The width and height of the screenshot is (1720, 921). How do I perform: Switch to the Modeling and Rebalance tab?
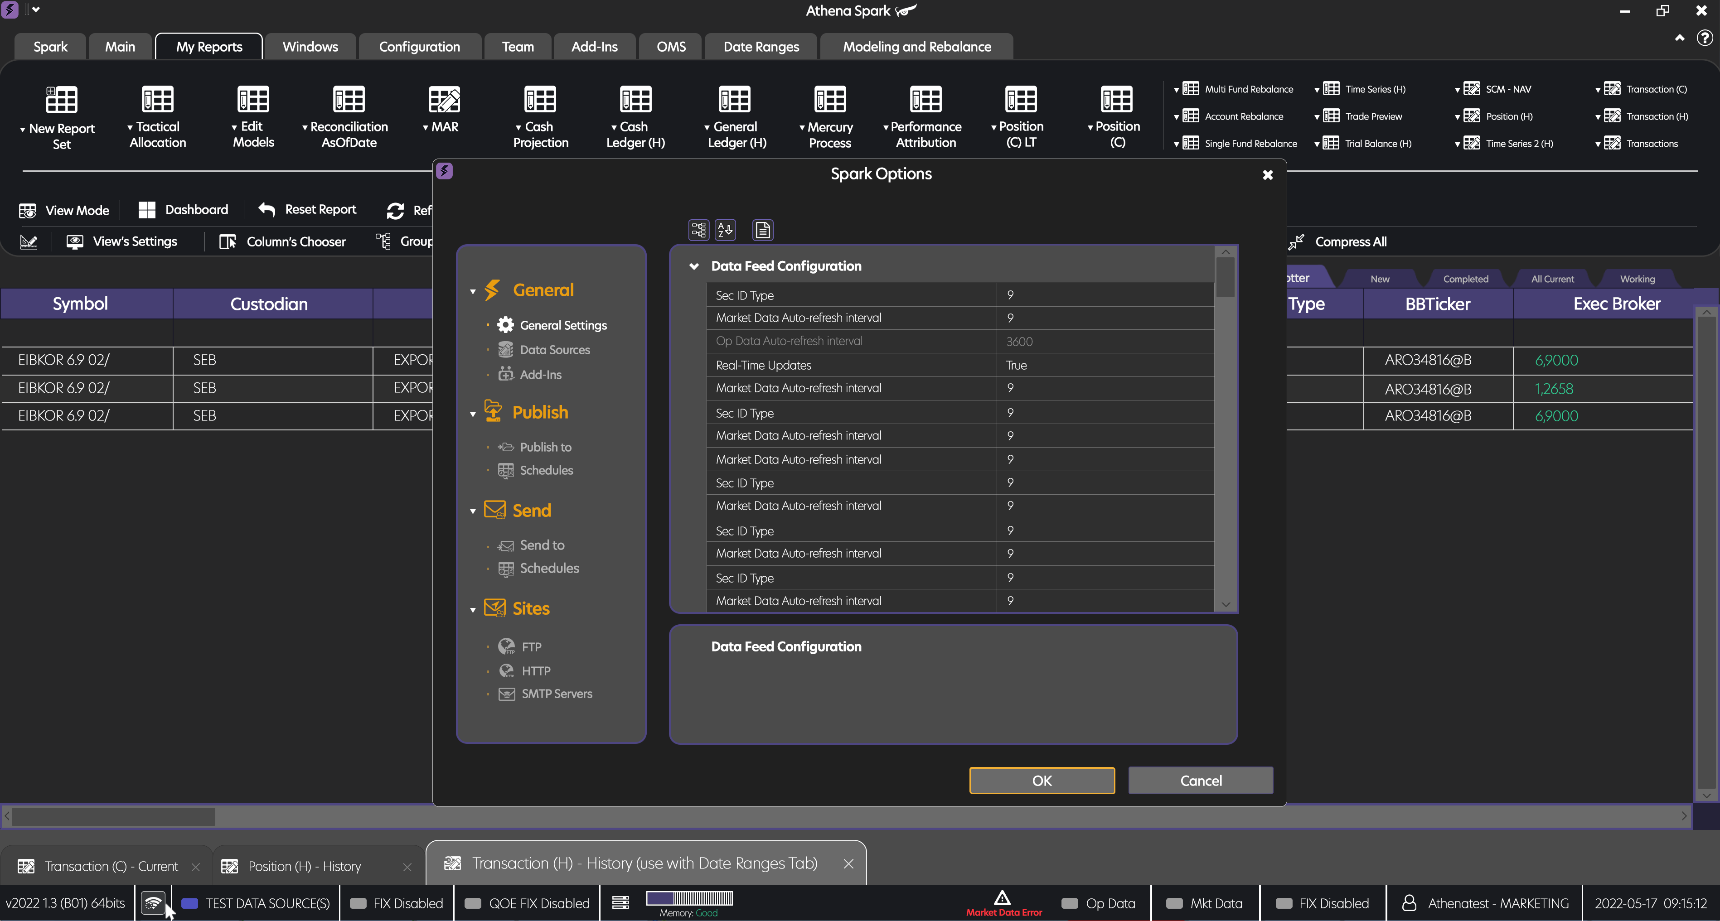pyautogui.click(x=916, y=46)
